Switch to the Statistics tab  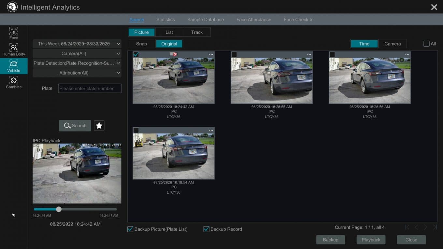click(165, 20)
